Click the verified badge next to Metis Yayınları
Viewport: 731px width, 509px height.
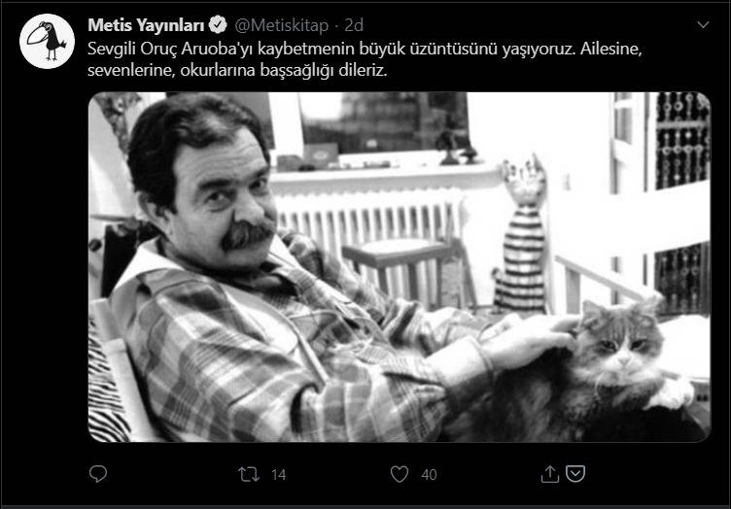(x=218, y=25)
